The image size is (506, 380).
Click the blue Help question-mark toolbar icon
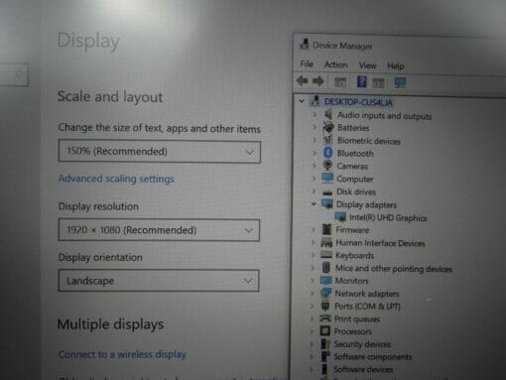point(361,81)
